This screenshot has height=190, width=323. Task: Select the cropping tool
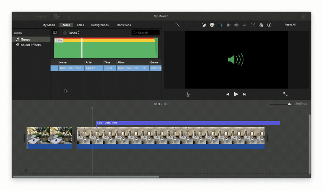pos(220,25)
